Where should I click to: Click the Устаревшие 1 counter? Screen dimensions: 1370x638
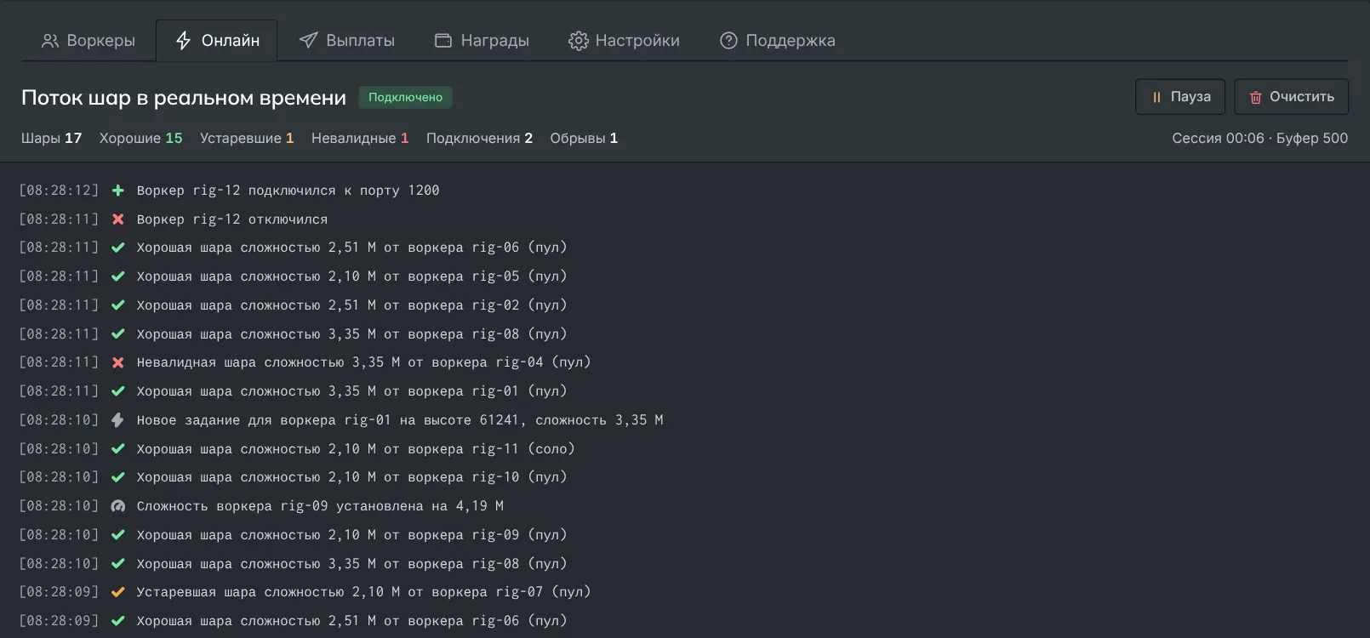click(x=247, y=138)
